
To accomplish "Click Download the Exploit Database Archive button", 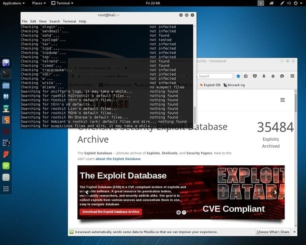I will (111, 212).
